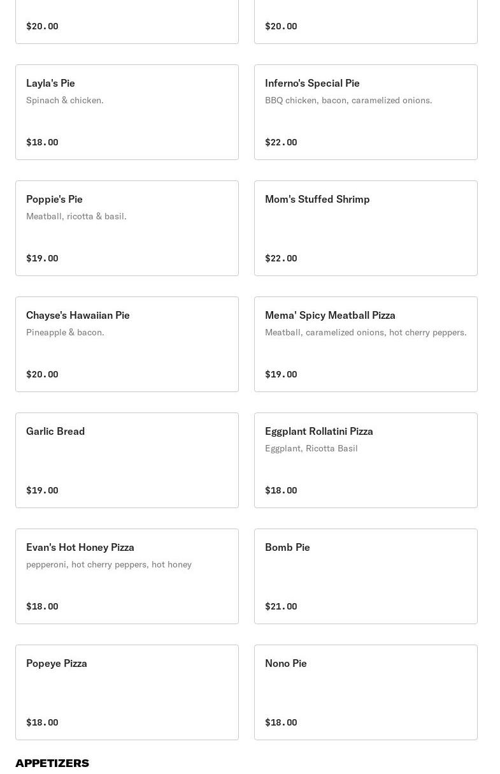Choose the Bomb Pie item
The width and height of the screenshot is (500, 774).
point(366,576)
